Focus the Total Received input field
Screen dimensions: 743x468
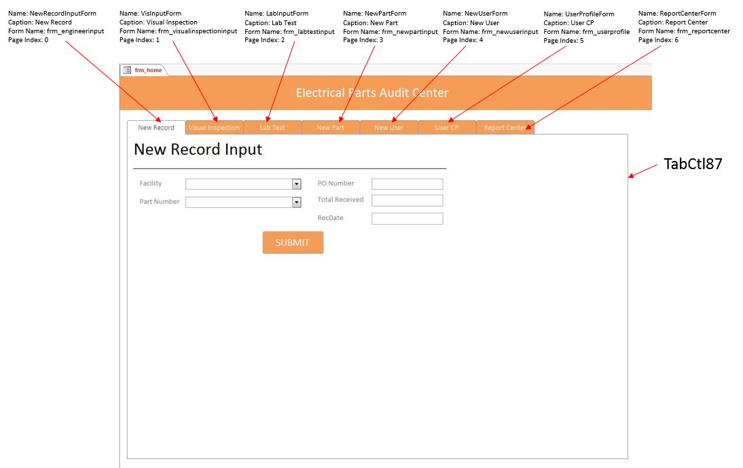click(407, 200)
